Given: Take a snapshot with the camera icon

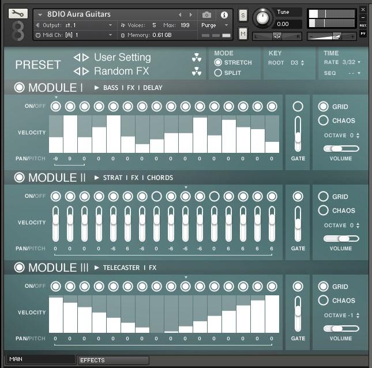Looking at the screenshot, I should point(206,14).
